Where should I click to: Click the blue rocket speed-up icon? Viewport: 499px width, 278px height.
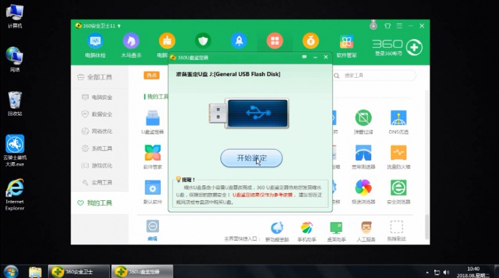[239, 41]
